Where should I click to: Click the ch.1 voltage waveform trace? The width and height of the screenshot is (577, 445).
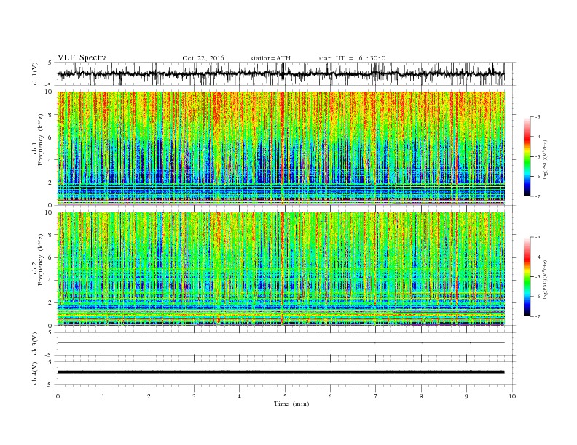point(280,73)
